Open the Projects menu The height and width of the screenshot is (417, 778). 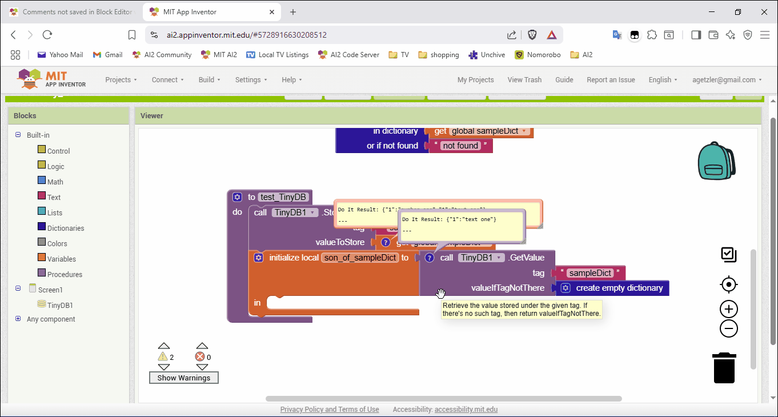click(121, 80)
